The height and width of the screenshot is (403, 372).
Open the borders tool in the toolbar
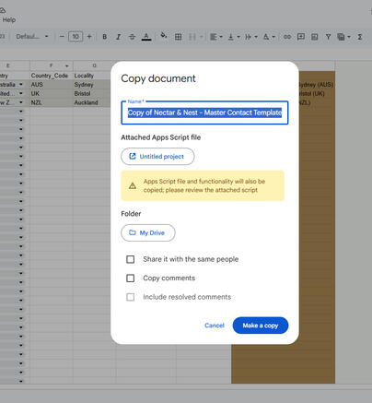(178, 37)
